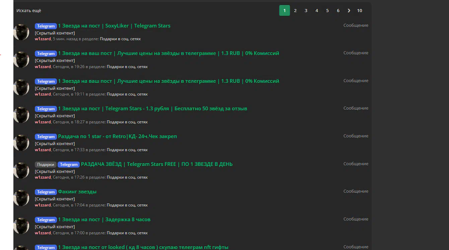Open w1zzard avatar in the 18:27 post row

tap(21, 115)
